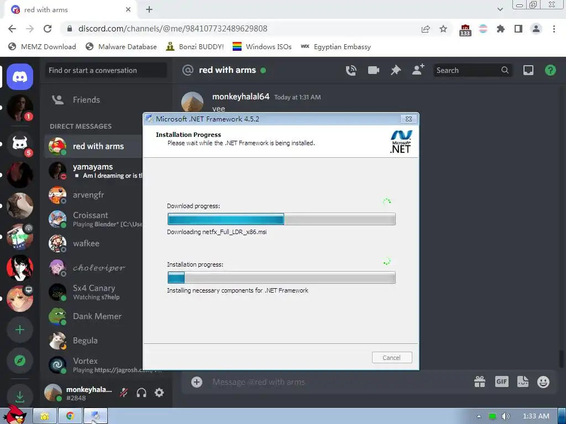Open pinned messages in Discord
This screenshot has width=566, height=424.
coord(396,70)
